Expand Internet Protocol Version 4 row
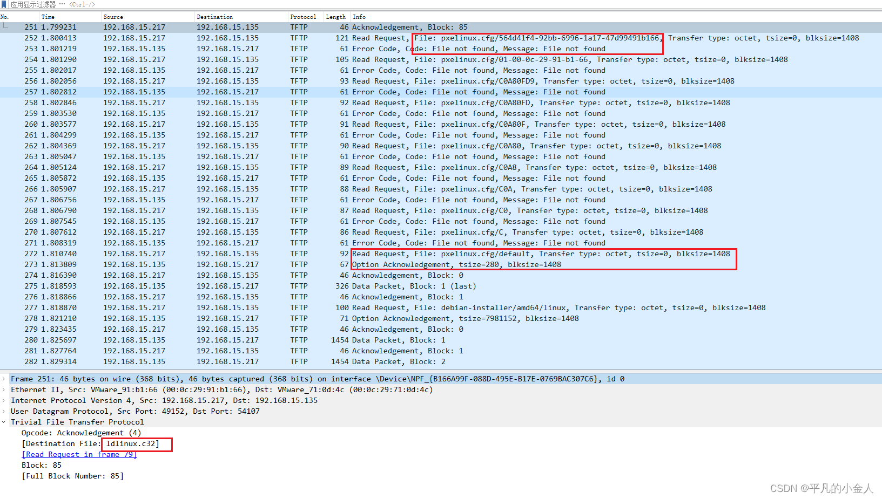The width and height of the screenshot is (882, 499). (4, 400)
